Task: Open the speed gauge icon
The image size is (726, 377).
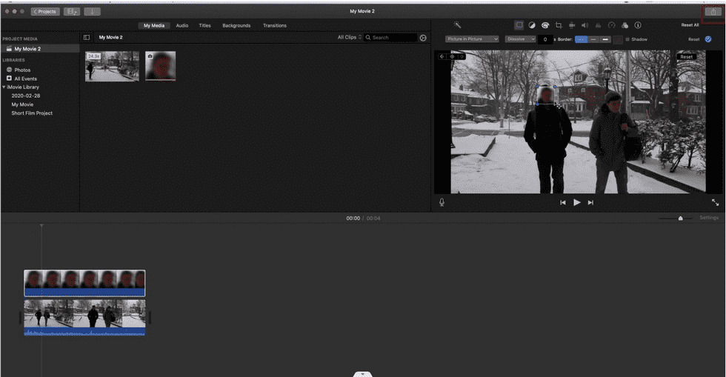Action: (x=611, y=25)
